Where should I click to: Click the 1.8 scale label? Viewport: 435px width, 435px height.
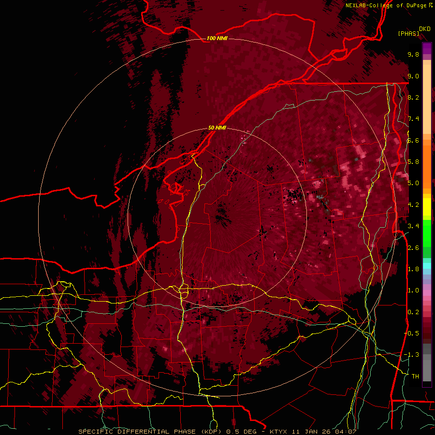click(413, 269)
